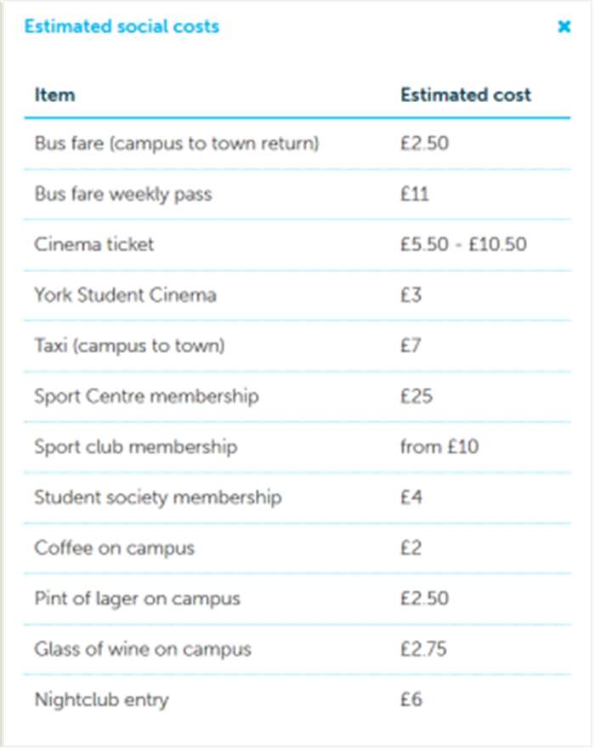595x750 pixels.
Task: Click the £25 Sport Centre cost
Action: click(x=416, y=396)
